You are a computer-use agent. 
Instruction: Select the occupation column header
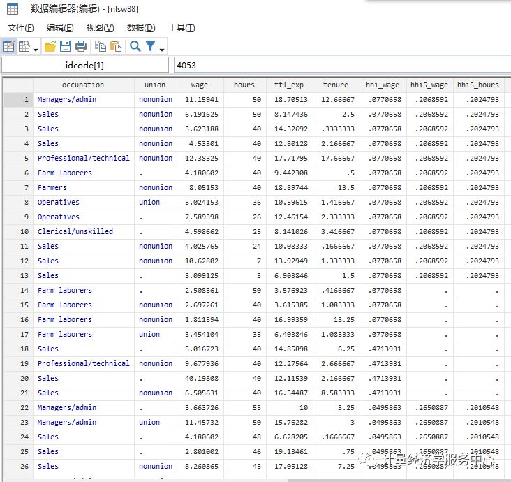pyautogui.click(x=83, y=85)
